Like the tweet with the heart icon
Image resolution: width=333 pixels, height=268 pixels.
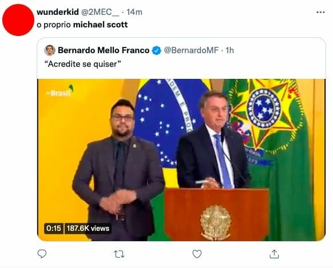pos(197,254)
